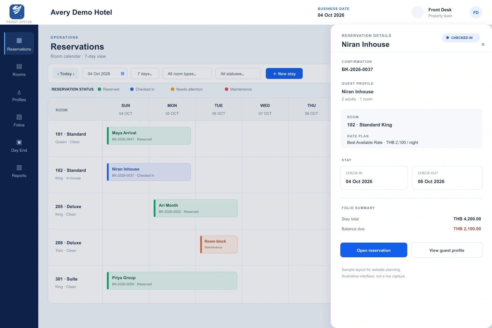The width and height of the screenshot is (492, 328).
Task: Go to Profiles in the sidebar
Action: tap(19, 96)
